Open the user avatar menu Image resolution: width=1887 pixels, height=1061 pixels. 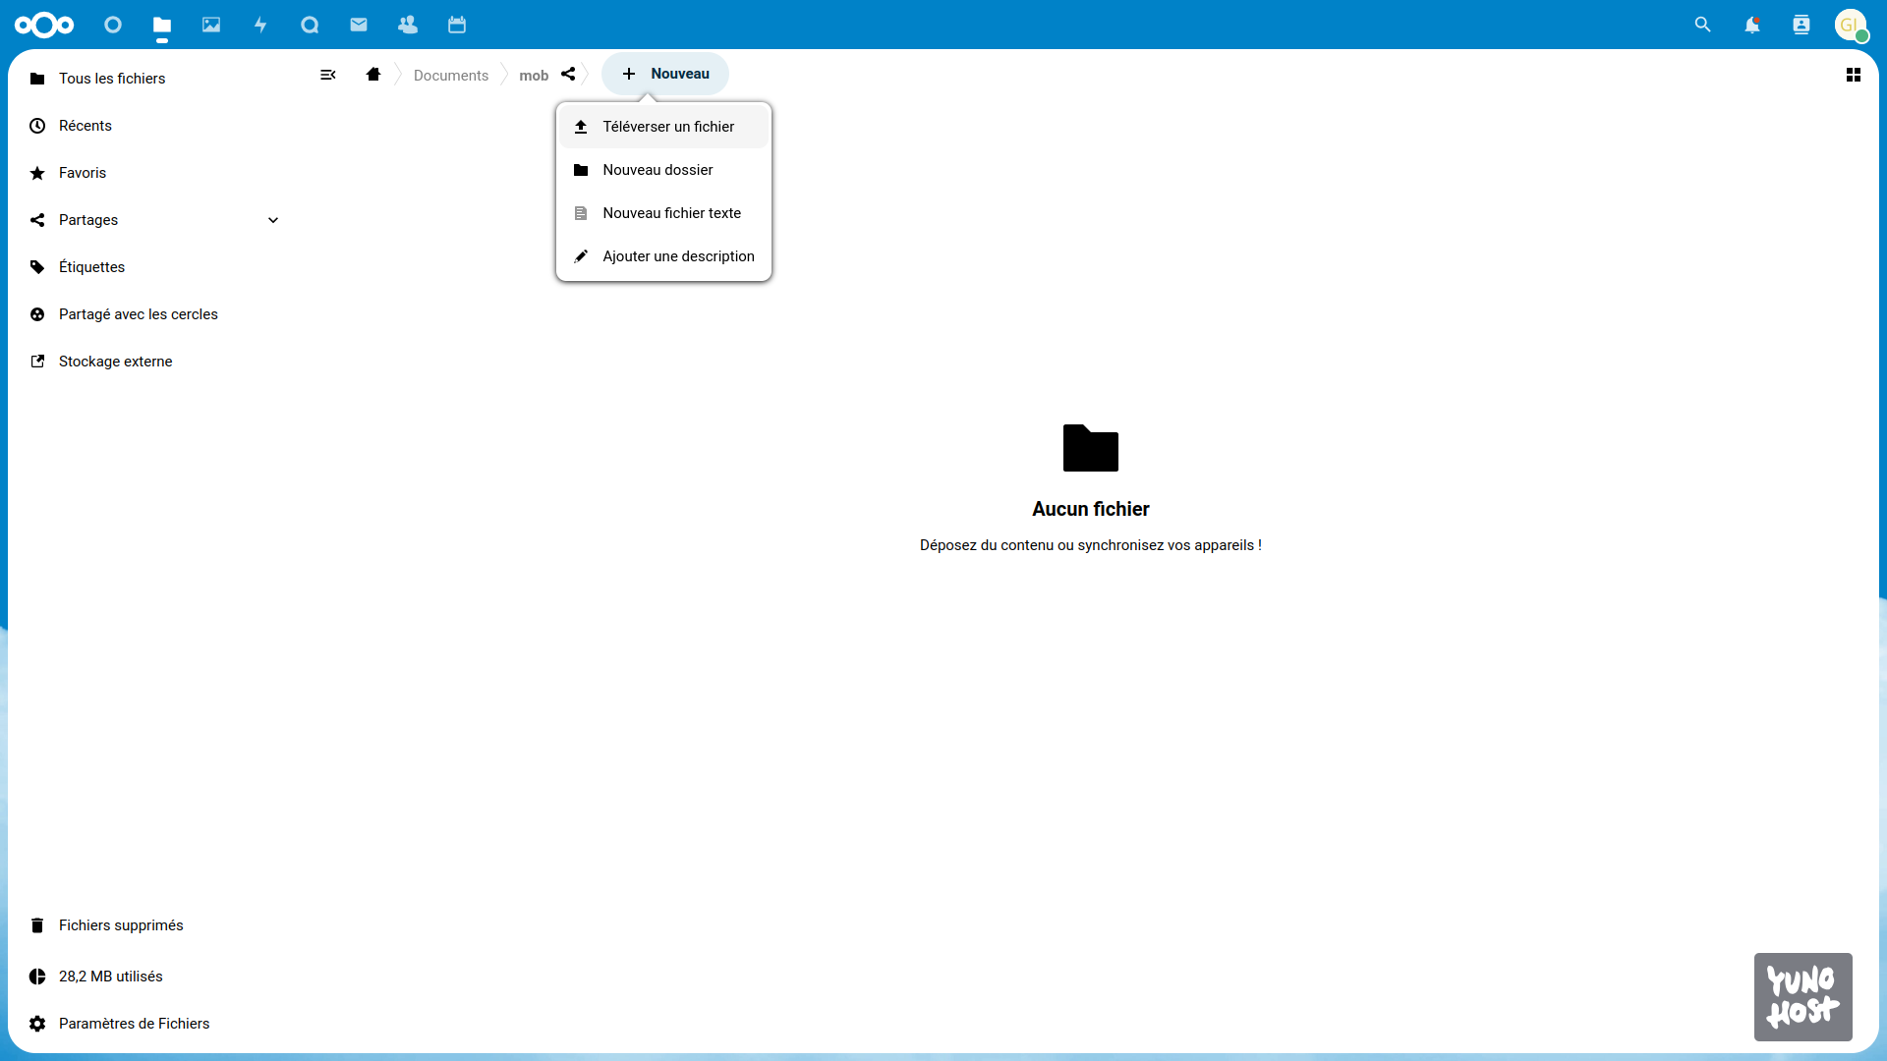(1850, 25)
